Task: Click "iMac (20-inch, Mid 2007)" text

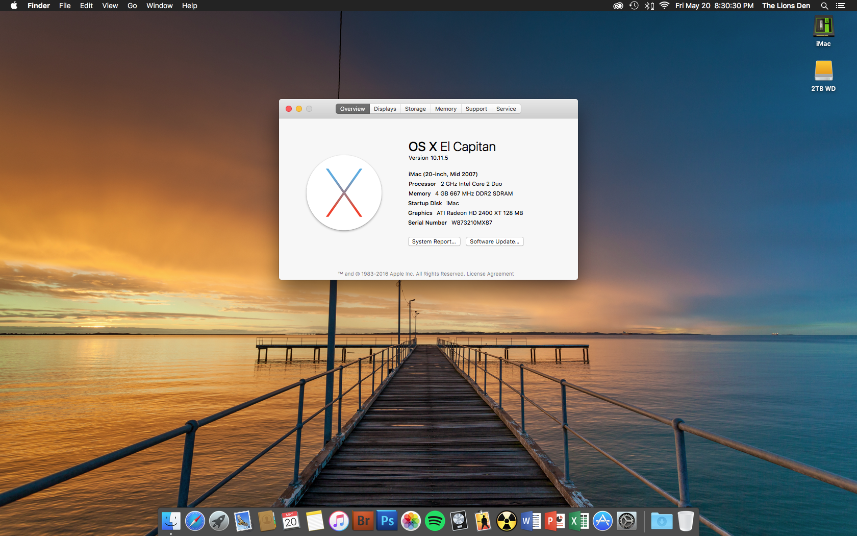Action: point(443,174)
